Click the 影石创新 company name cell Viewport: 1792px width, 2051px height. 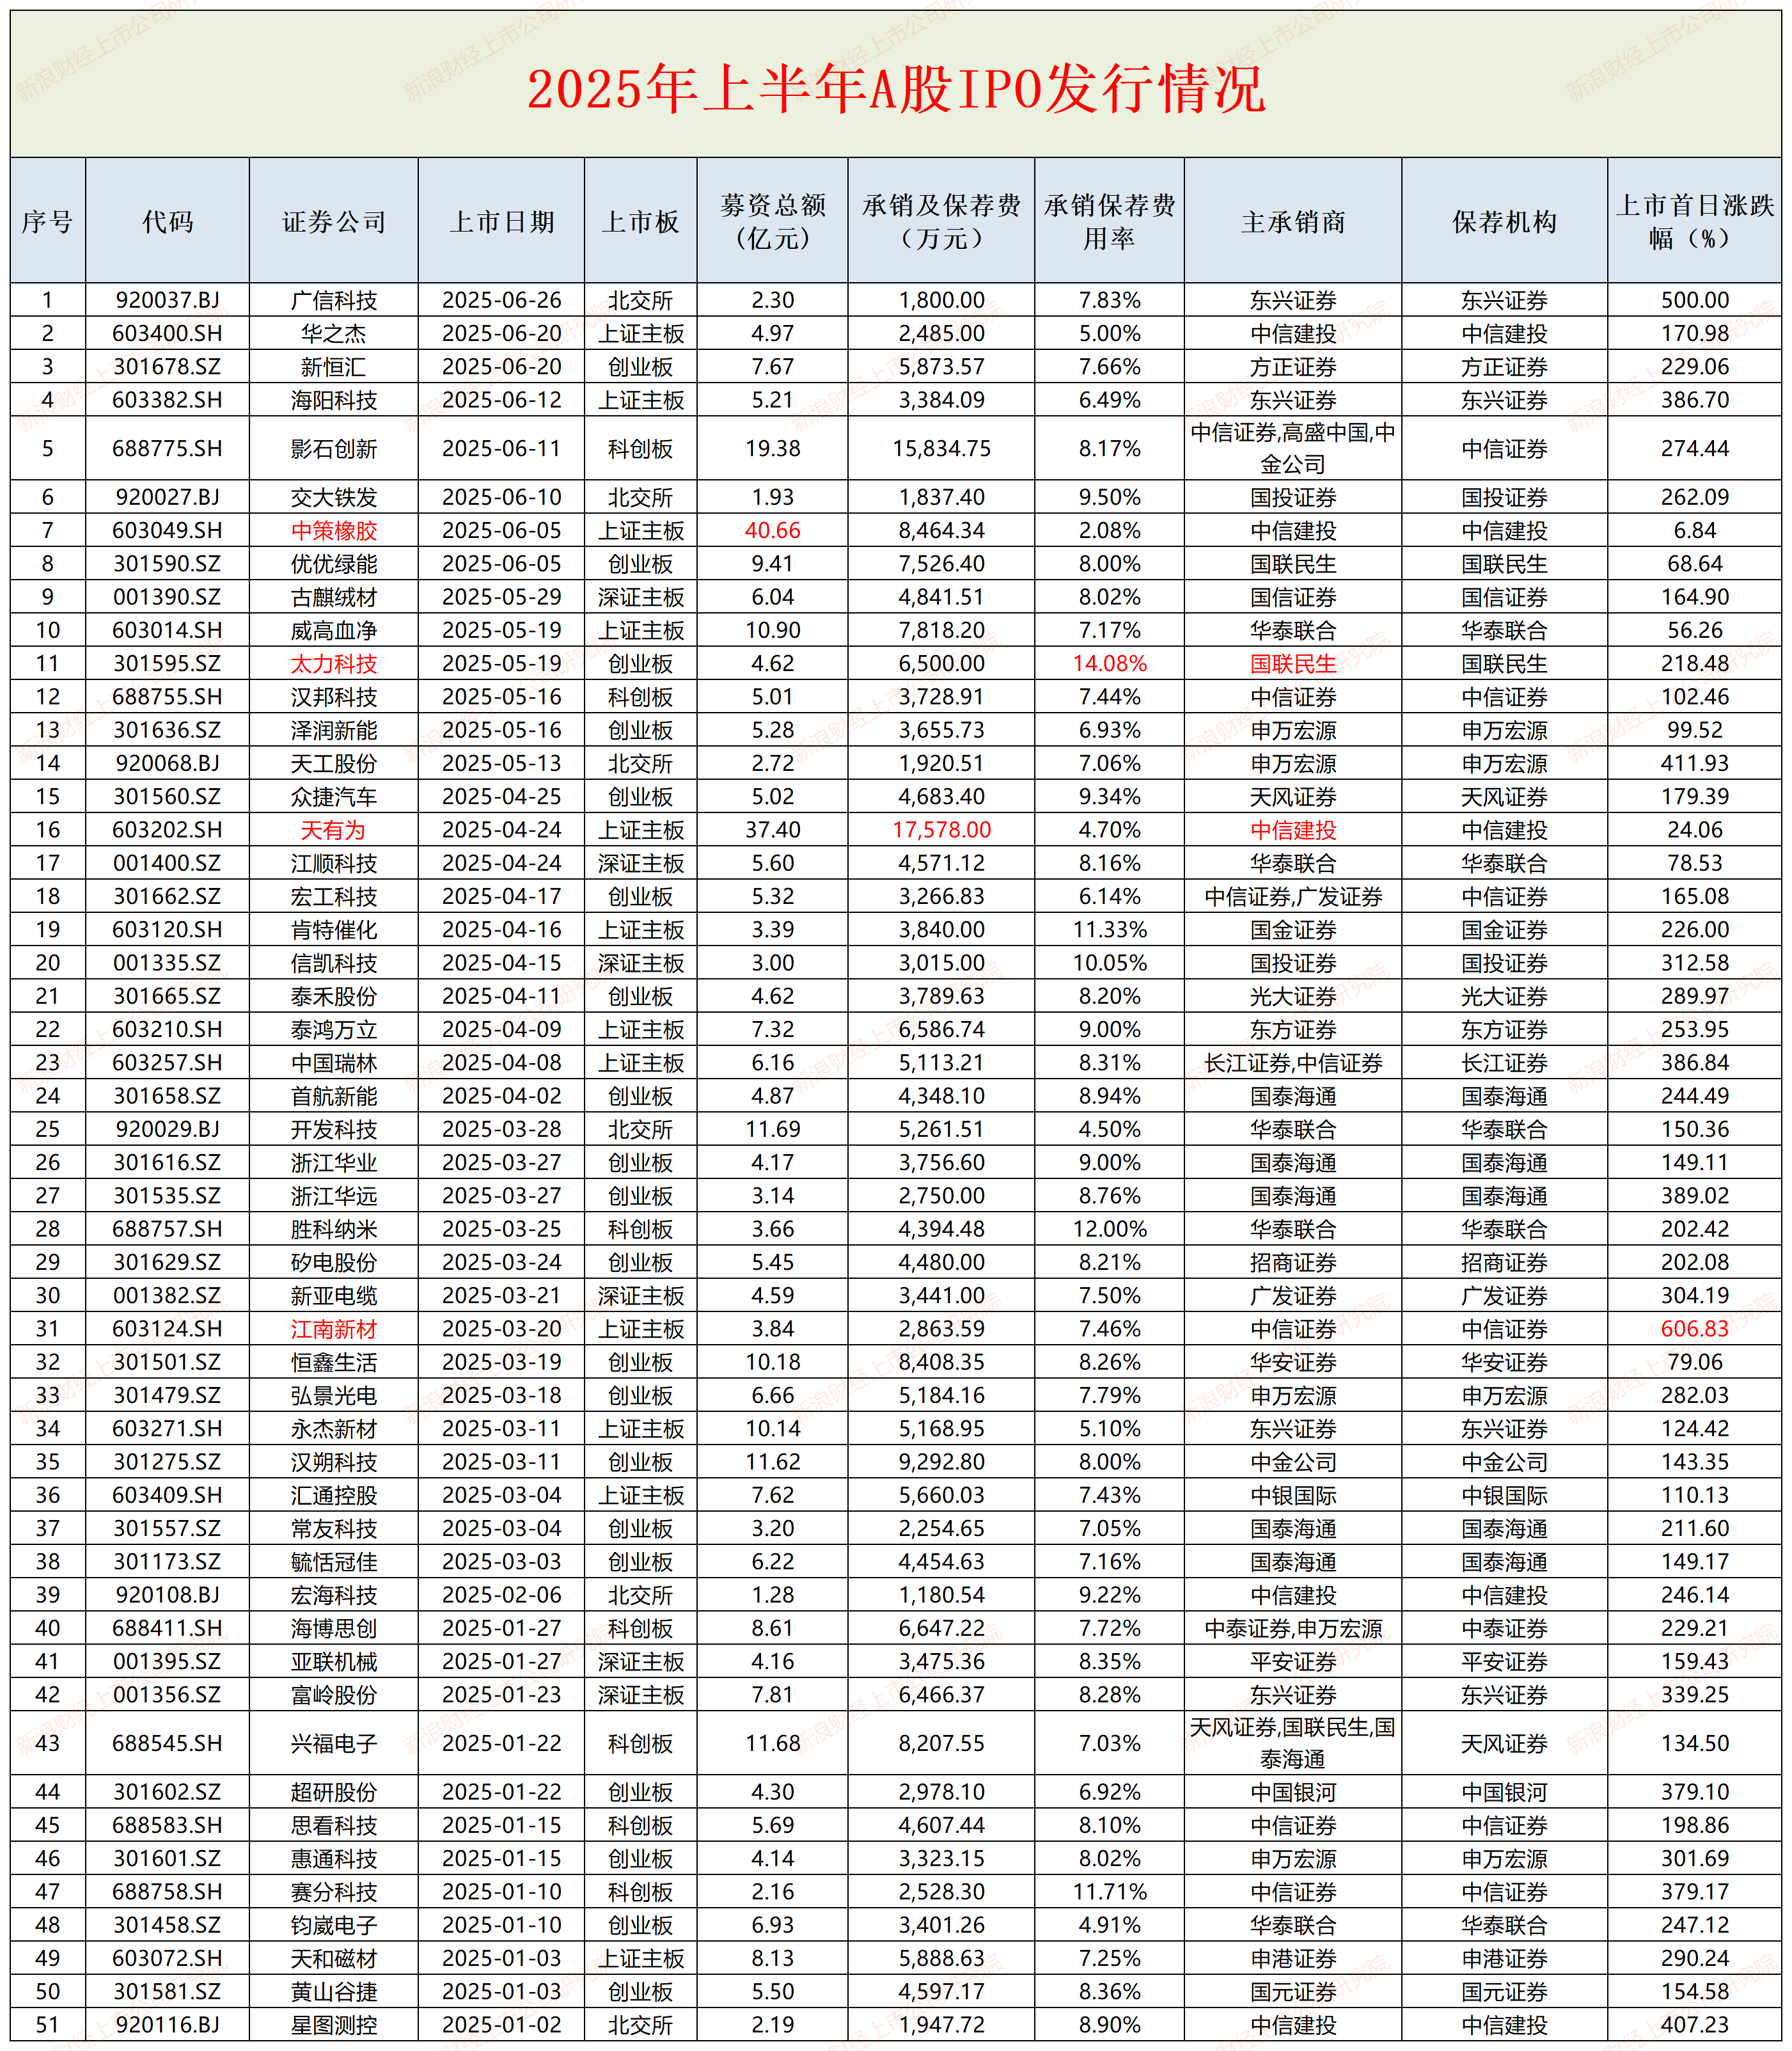pos(333,448)
